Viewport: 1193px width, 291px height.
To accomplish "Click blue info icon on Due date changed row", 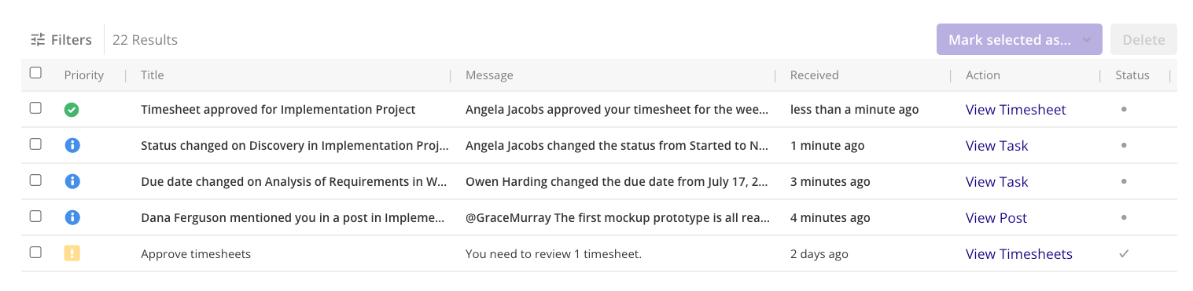I will click(x=72, y=182).
